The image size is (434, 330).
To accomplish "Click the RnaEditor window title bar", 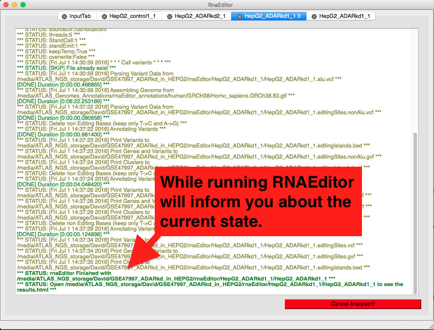I will 220,5.
